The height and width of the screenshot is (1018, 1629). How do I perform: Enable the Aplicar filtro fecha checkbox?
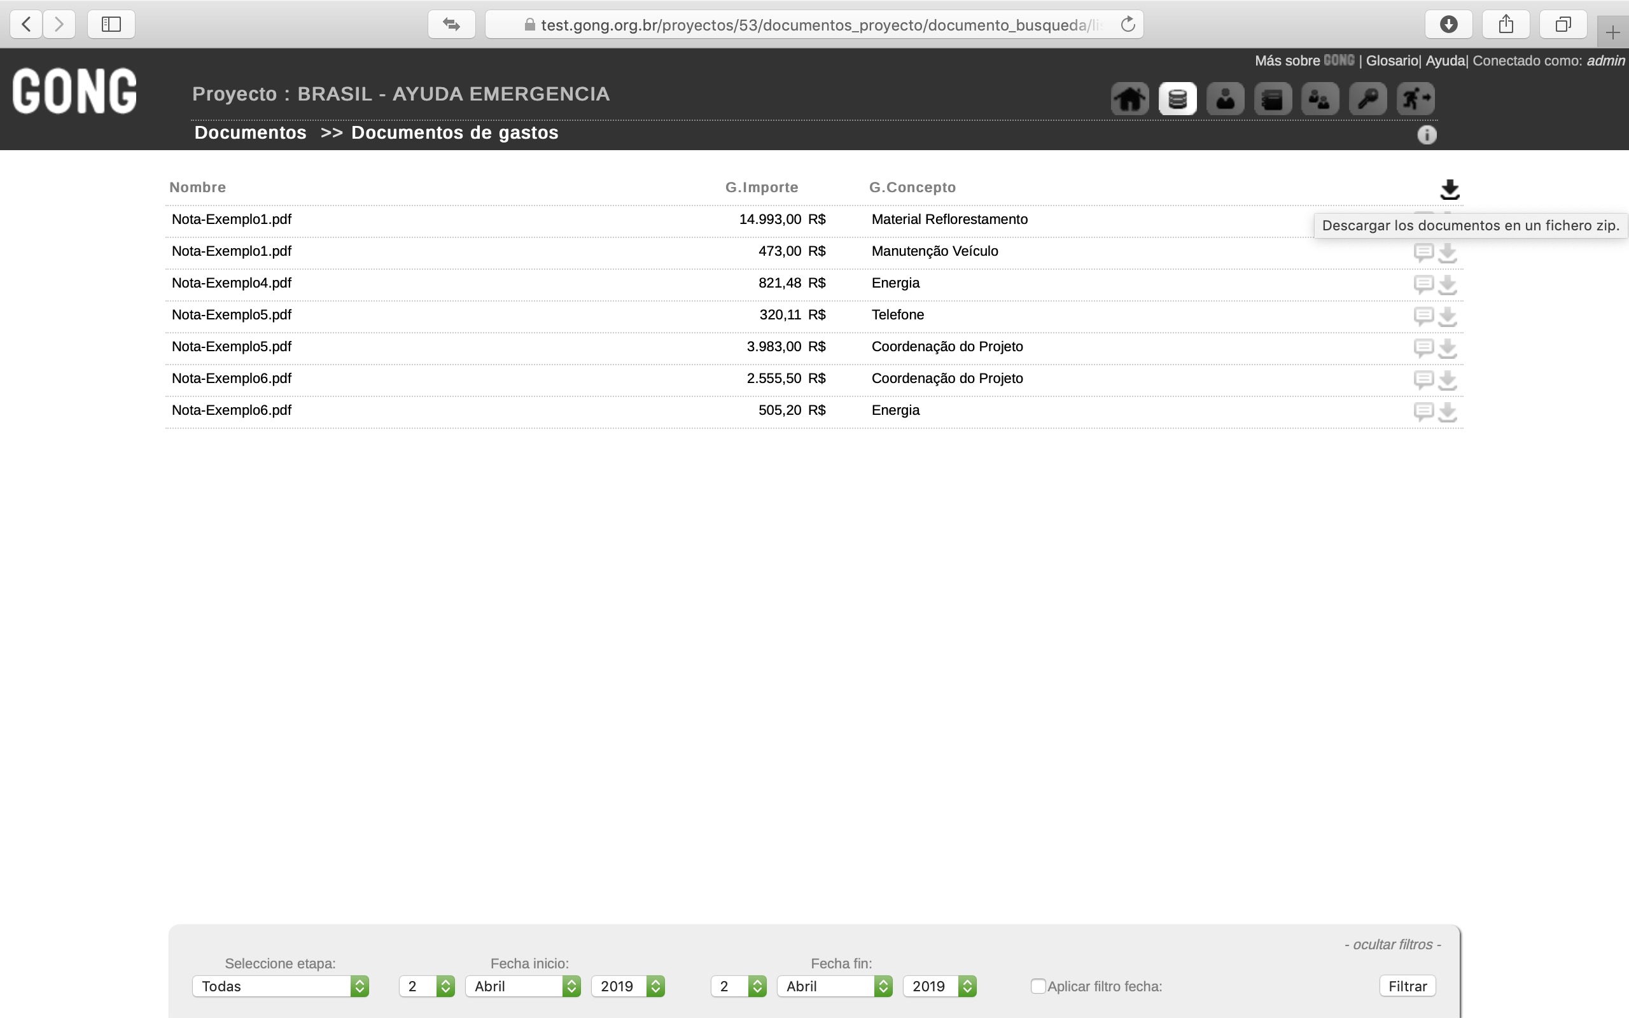[1038, 986]
